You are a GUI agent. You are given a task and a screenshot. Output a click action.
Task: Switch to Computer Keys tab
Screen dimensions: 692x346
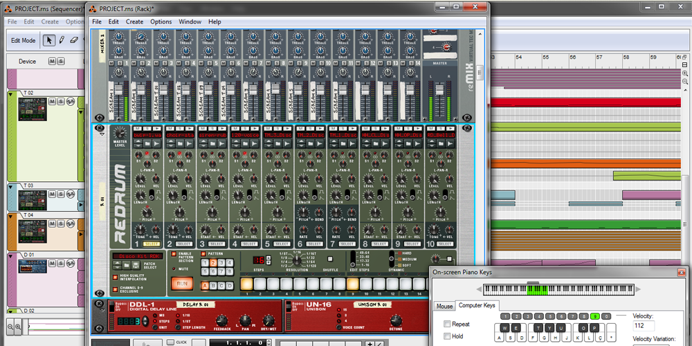pyautogui.click(x=477, y=305)
